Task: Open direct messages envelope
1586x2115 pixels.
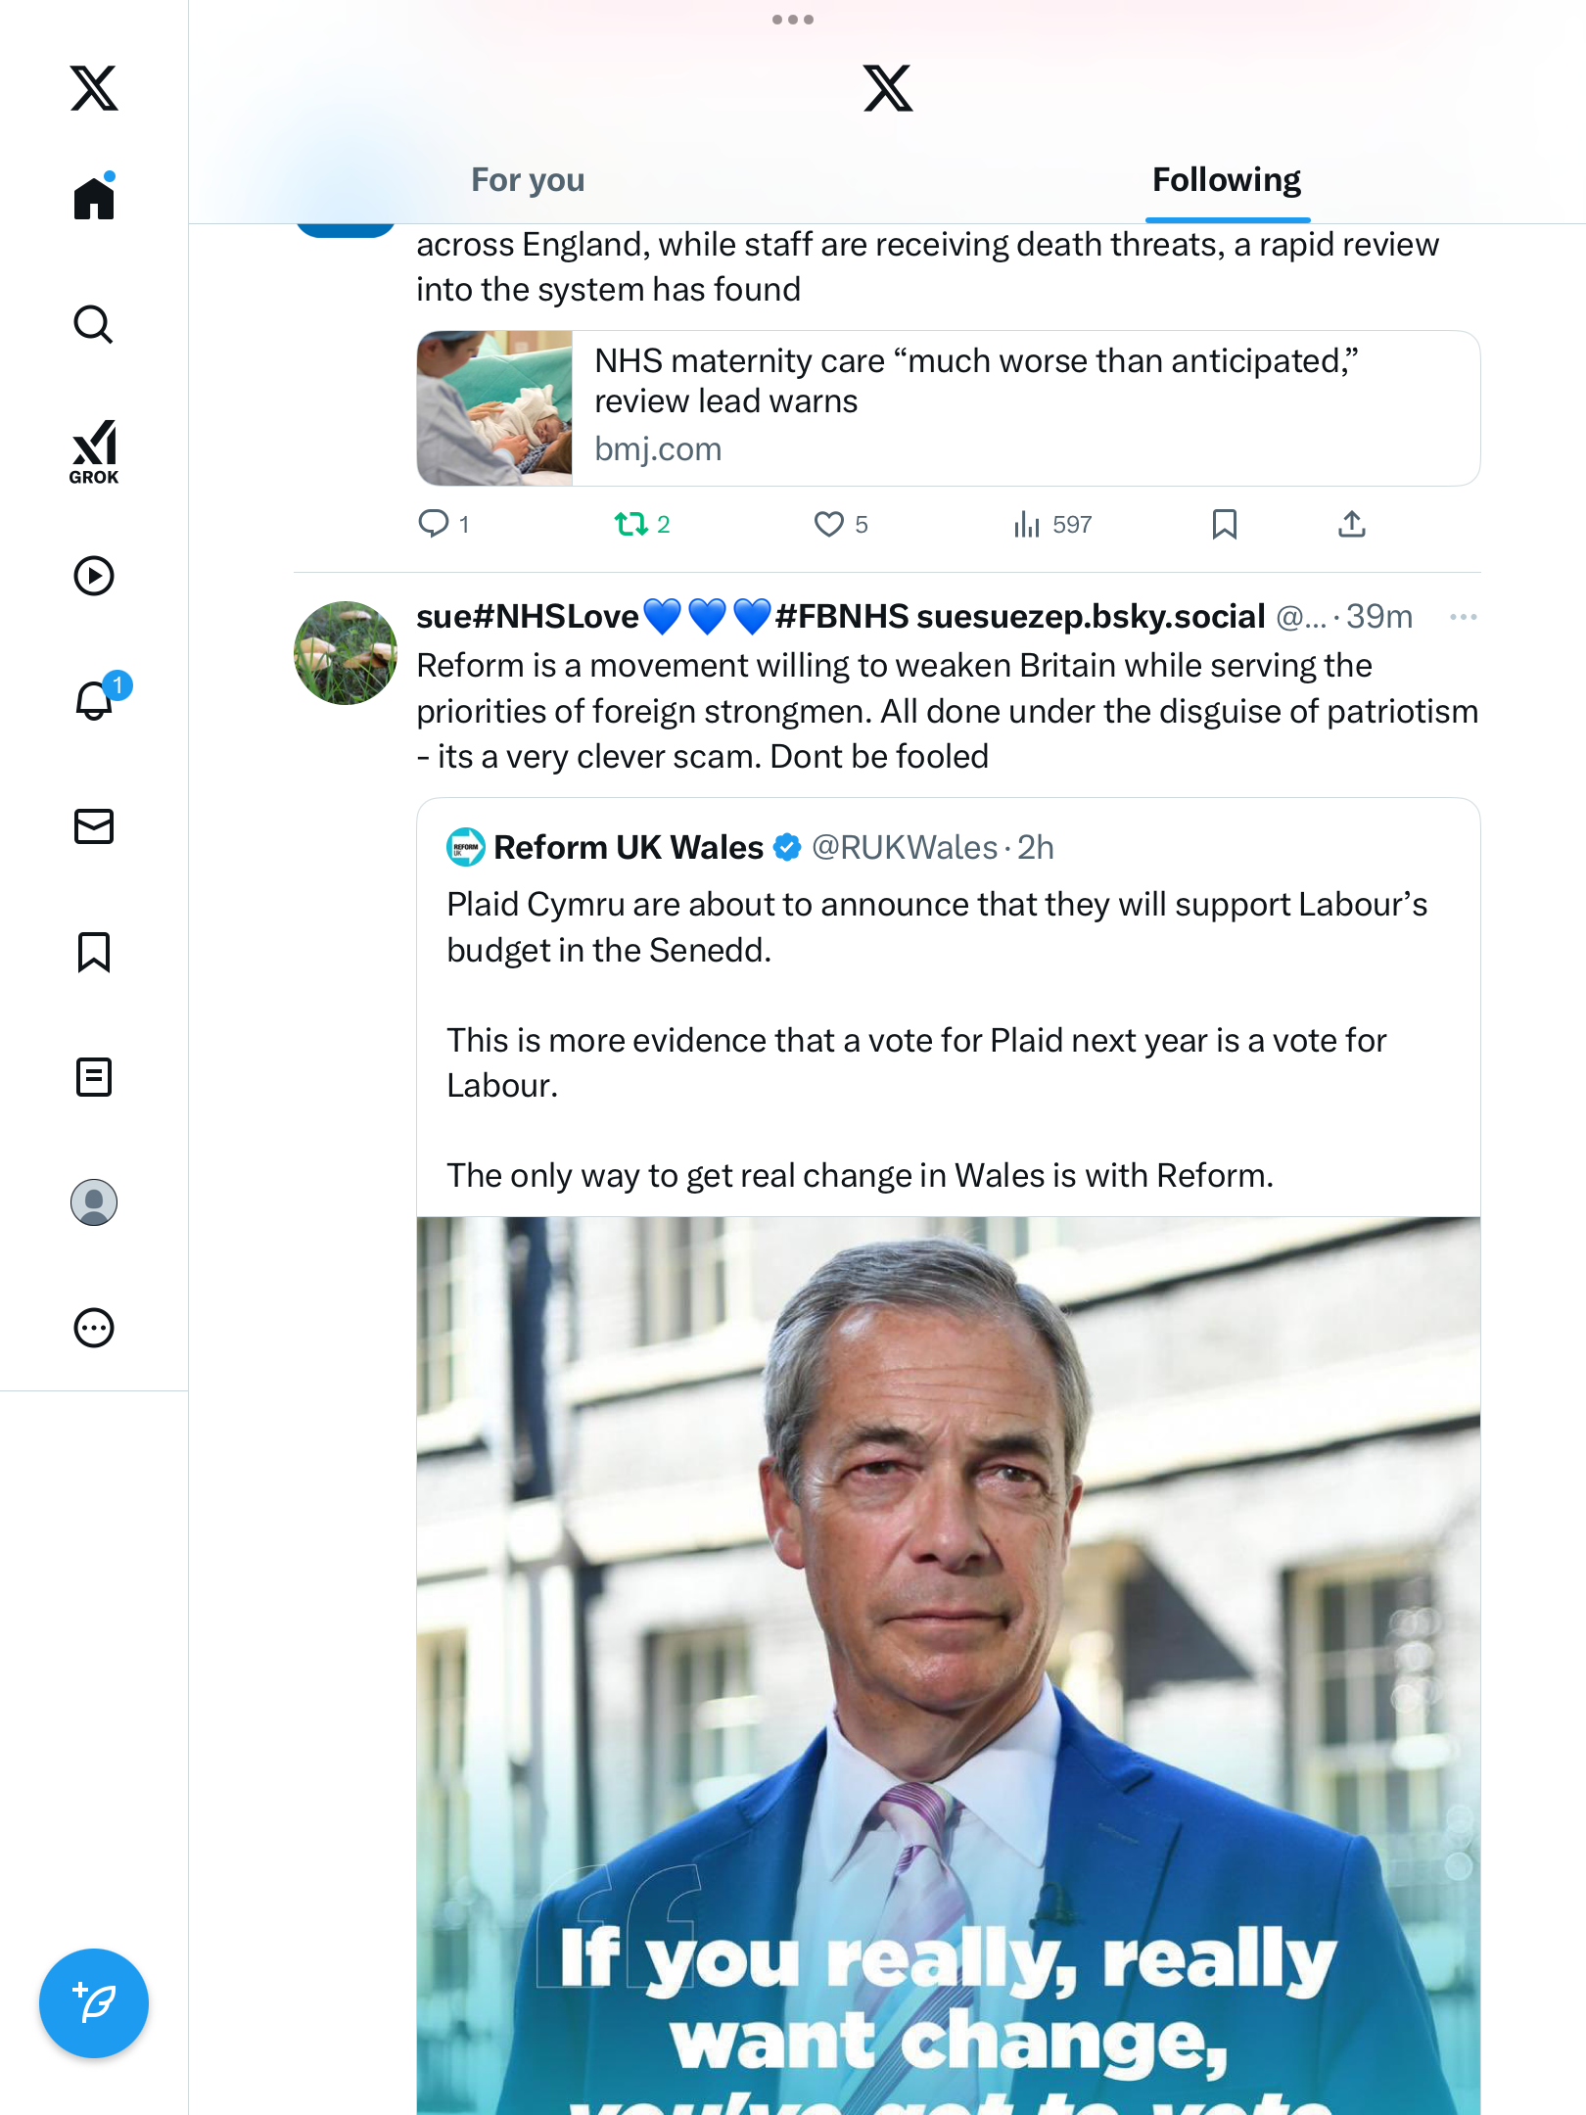Action: pos(94,826)
